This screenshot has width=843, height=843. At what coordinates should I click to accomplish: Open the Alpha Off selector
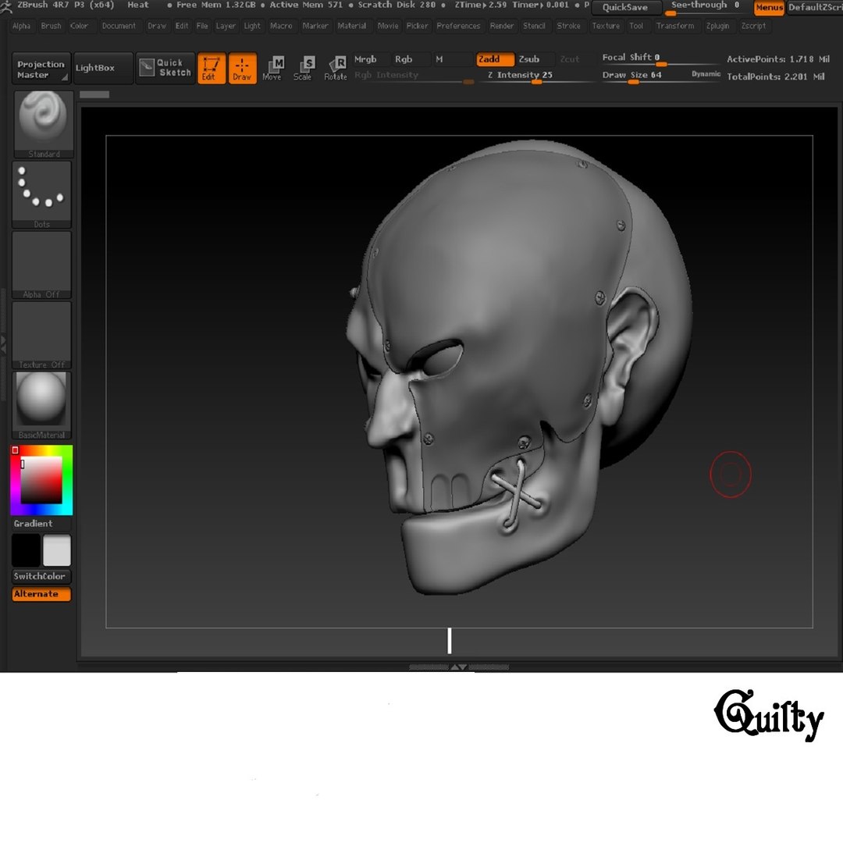point(41,265)
